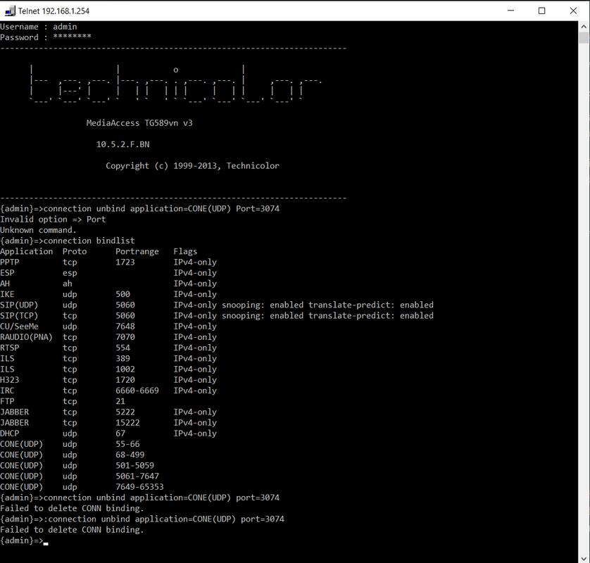
Task: Click the SIP(TCP) application name
Action: click(19, 316)
